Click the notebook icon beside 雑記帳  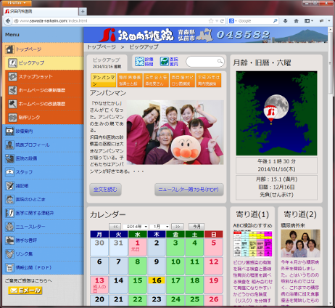click(9, 186)
